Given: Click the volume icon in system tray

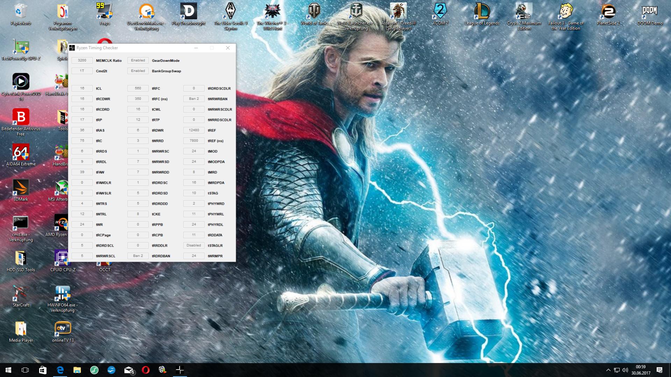Looking at the screenshot, I should 625,370.
